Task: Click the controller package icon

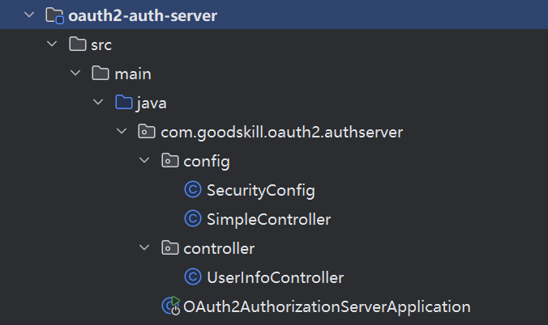Action: [x=169, y=247]
